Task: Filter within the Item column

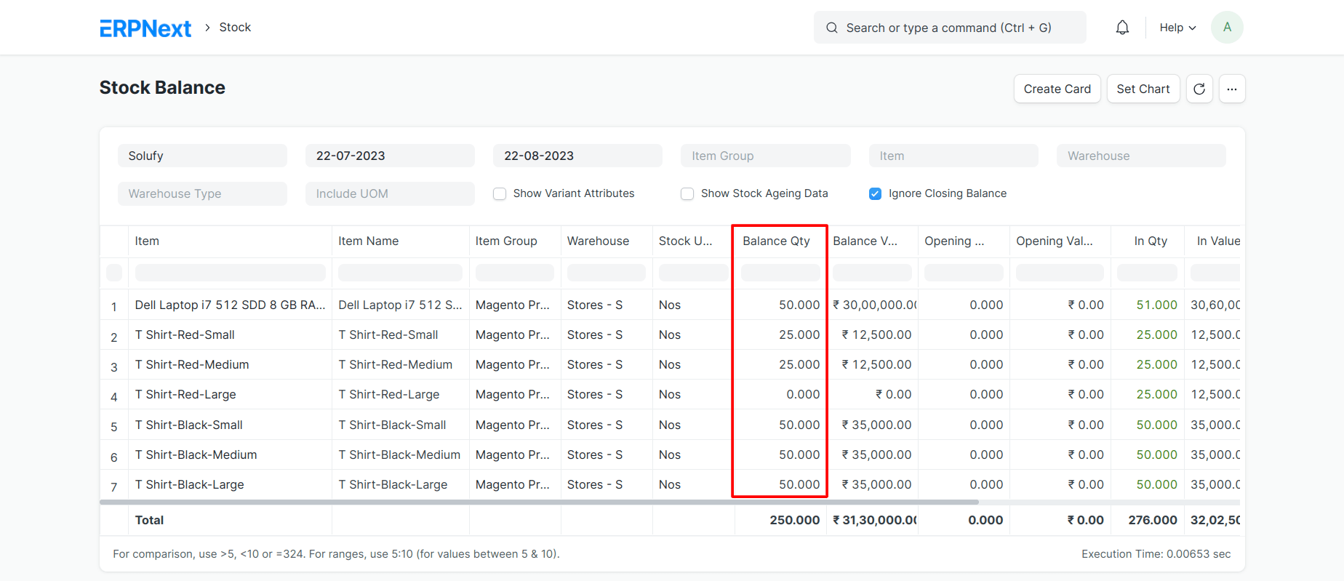Action: coord(230,273)
